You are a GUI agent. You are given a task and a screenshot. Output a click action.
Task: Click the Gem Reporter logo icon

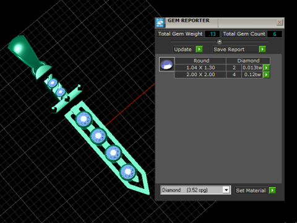click(x=160, y=23)
